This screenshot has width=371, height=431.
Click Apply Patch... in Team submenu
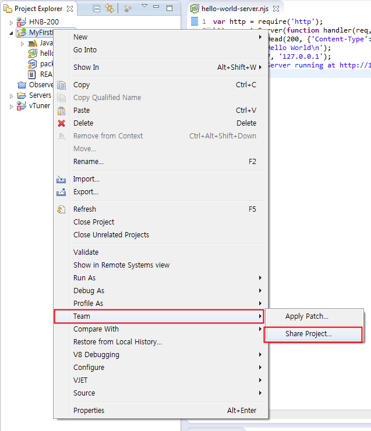tap(314, 316)
